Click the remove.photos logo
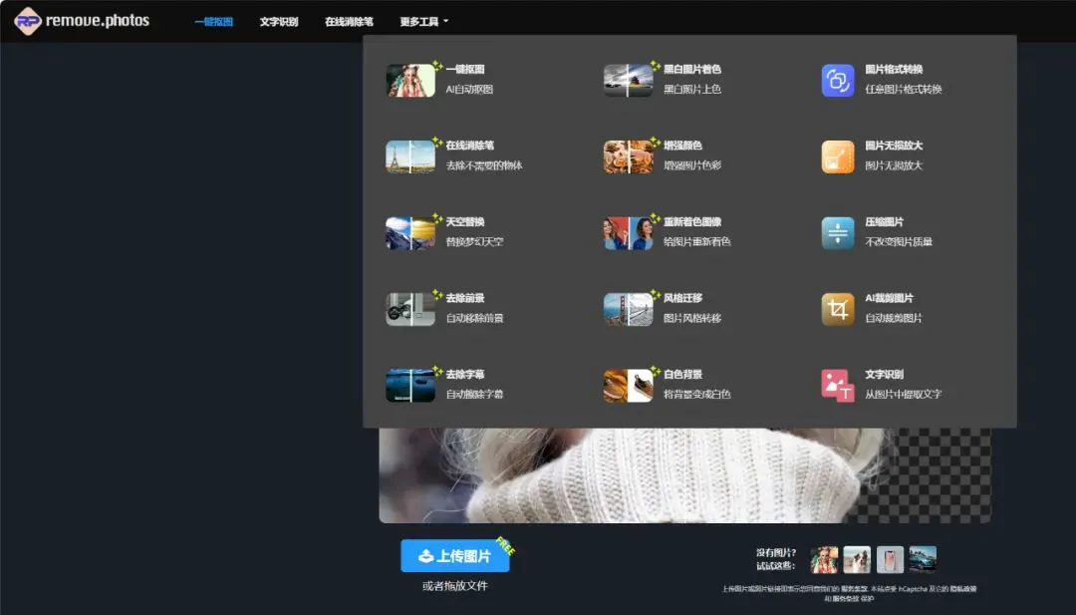The image size is (1076, 615). pyautogui.click(x=82, y=21)
